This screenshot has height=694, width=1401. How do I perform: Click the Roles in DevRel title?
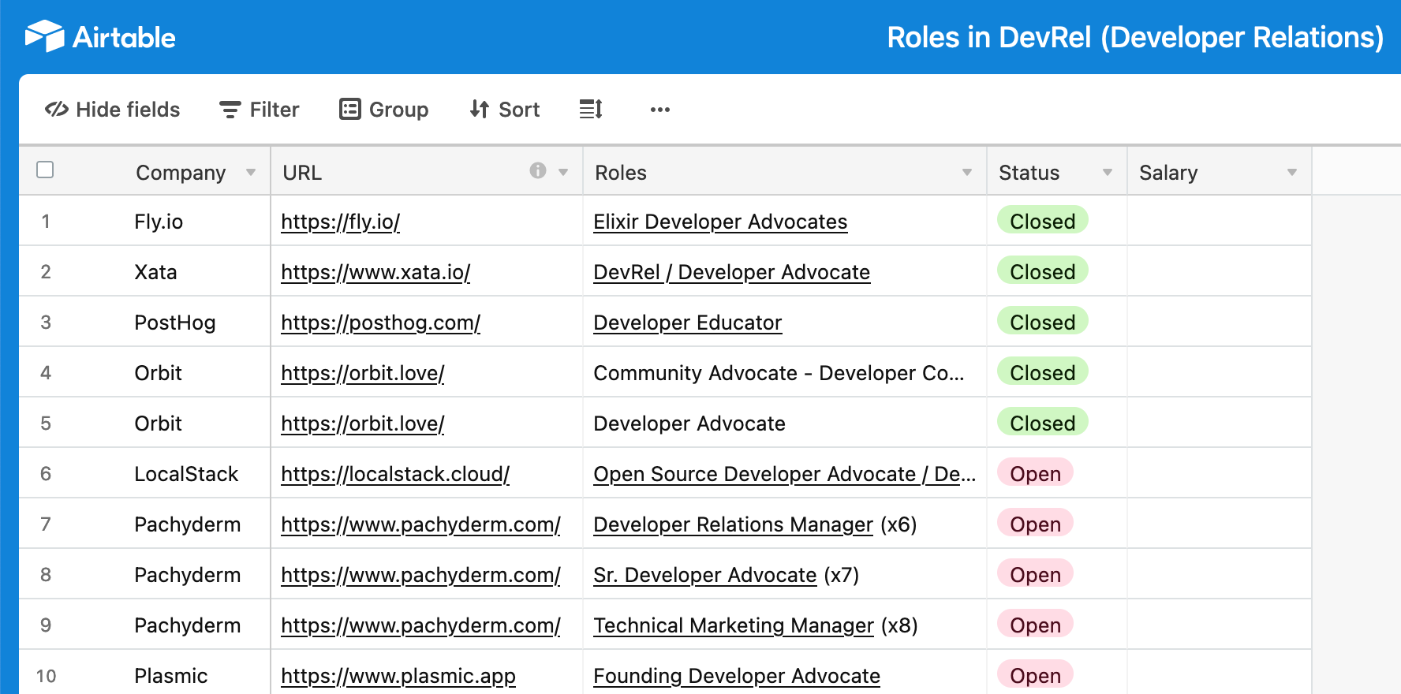(1135, 37)
